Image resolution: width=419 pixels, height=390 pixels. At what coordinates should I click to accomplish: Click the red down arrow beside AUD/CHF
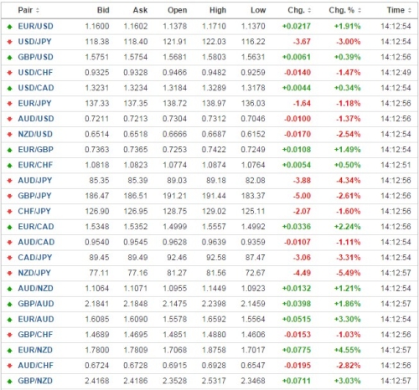10,366
